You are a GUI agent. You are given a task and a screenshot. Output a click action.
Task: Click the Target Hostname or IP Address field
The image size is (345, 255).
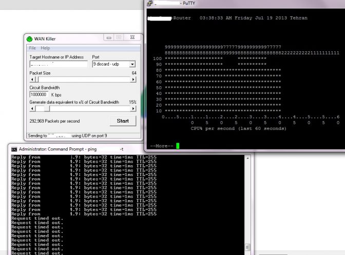58,64
